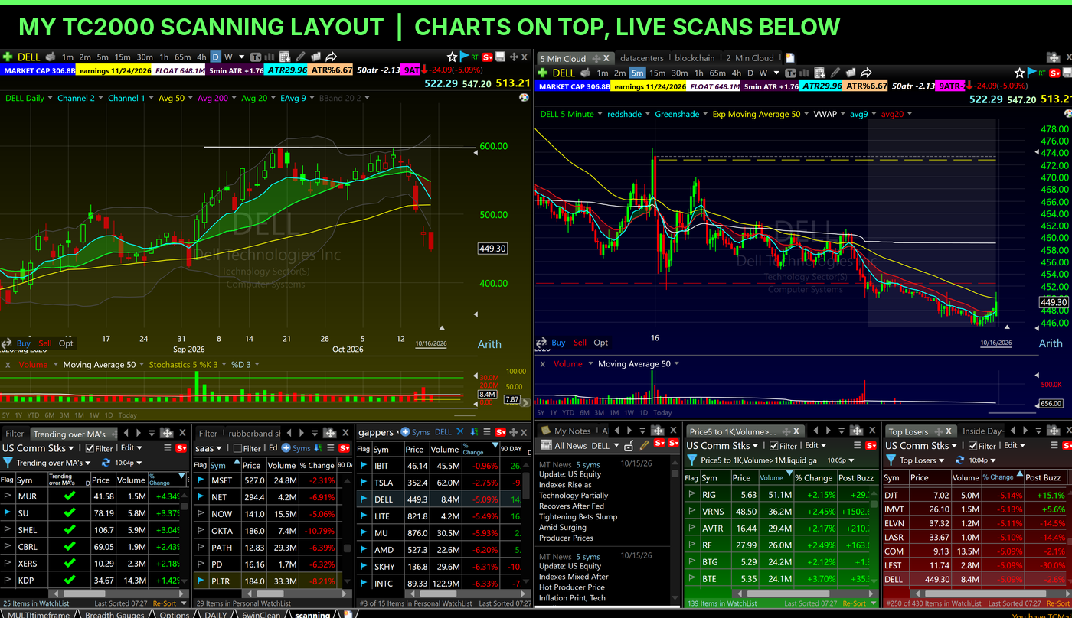Image resolution: width=1072 pixels, height=618 pixels.
Task: Switch to the 2 Min Cloud tab
Action: [x=750, y=57]
